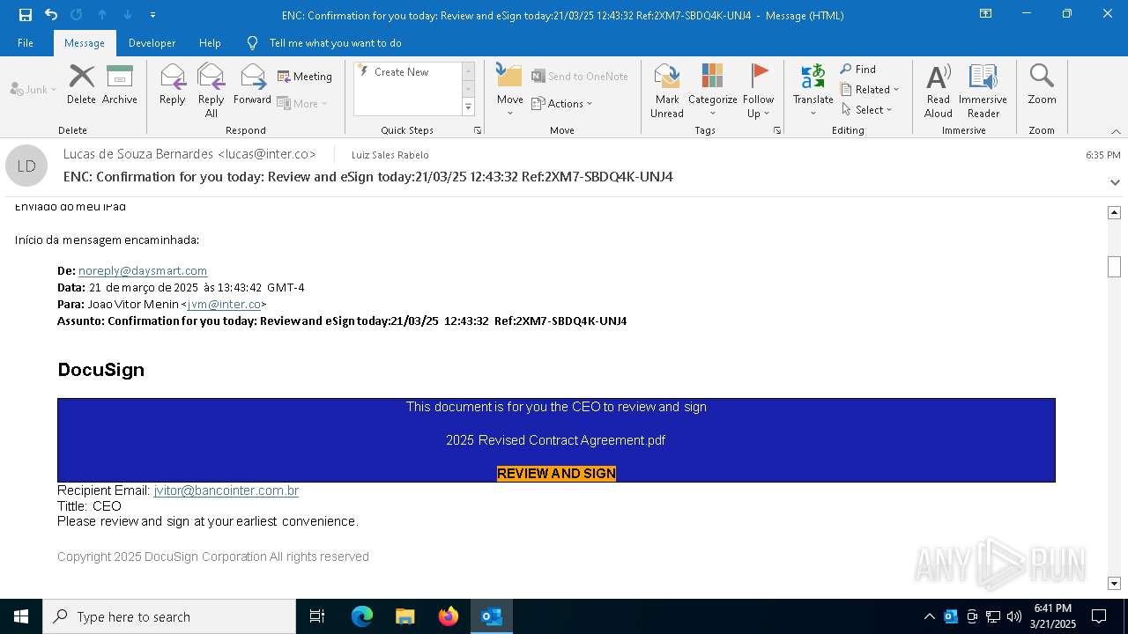Click the message scrollbar down arrow
Image resolution: width=1128 pixels, height=634 pixels.
coord(1114,583)
